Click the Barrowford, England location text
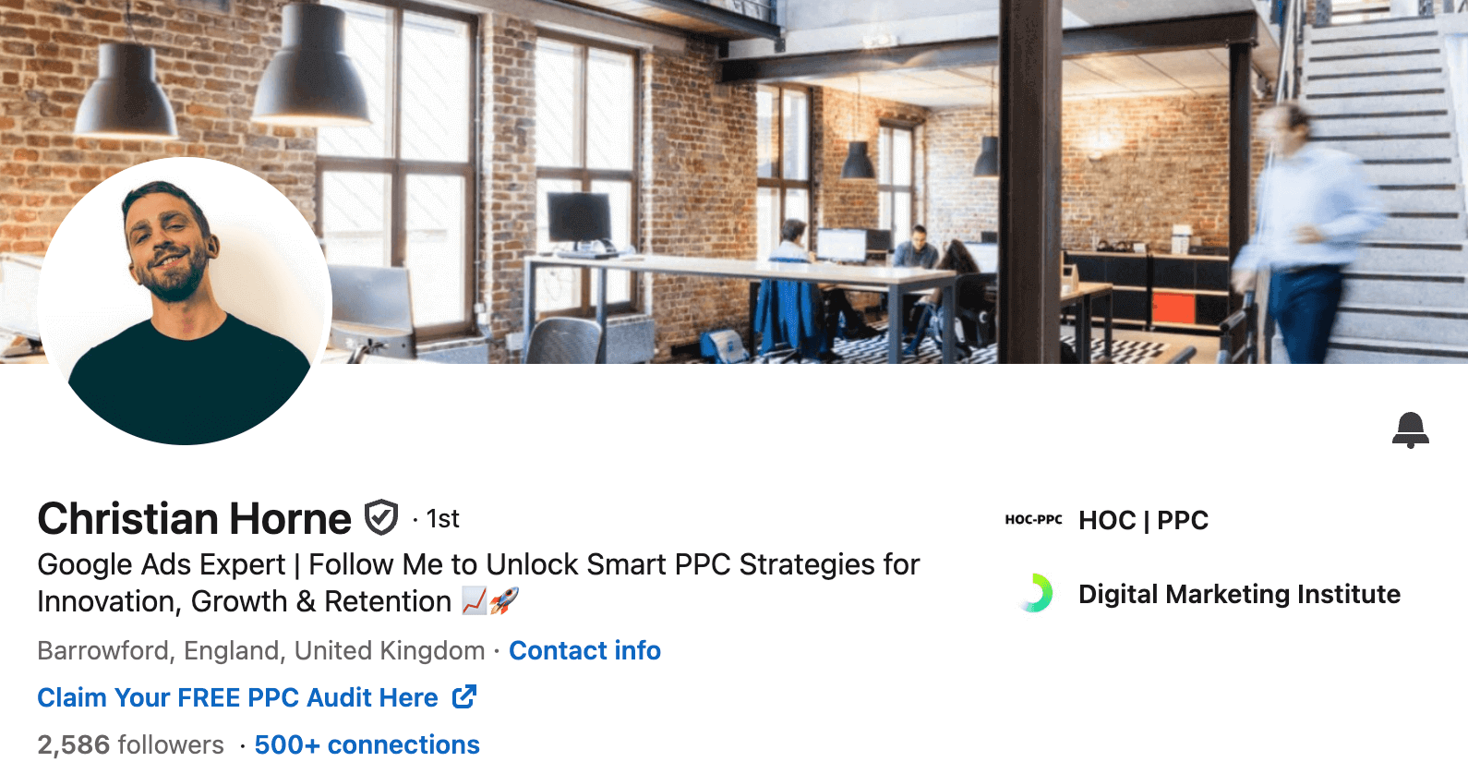The width and height of the screenshot is (1468, 774). (x=261, y=650)
